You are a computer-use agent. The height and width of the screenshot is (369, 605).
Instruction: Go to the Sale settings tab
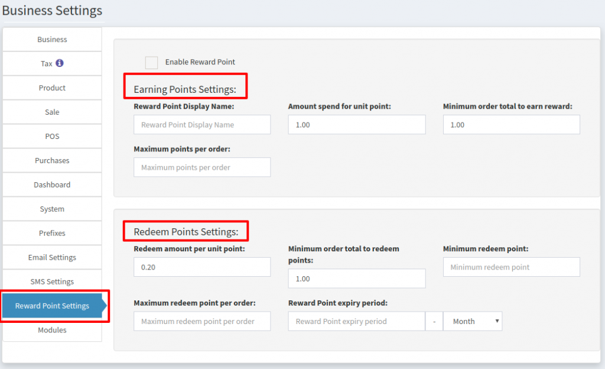pos(52,112)
